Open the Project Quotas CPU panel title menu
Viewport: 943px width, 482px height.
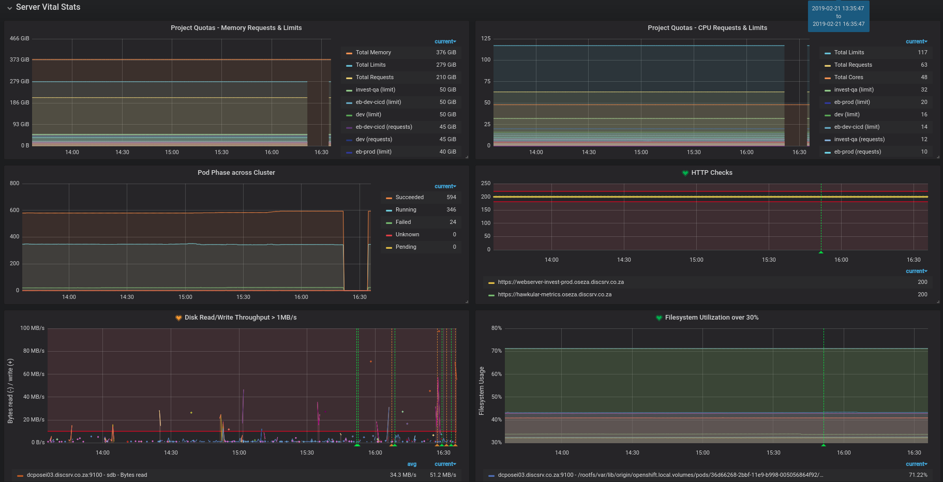(x=707, y=28)
